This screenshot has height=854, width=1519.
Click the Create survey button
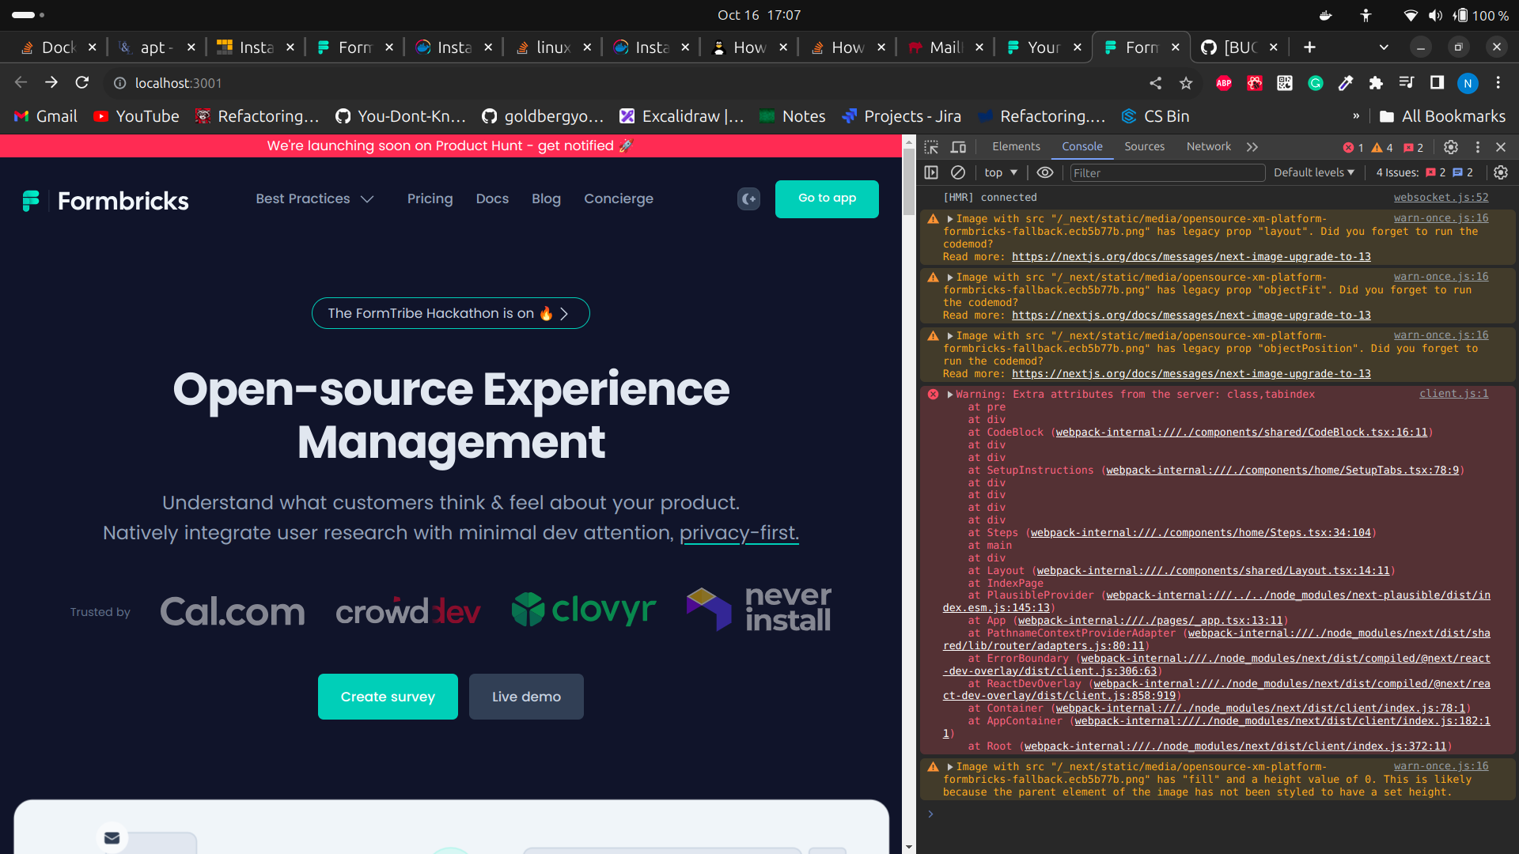coord(388,697)
